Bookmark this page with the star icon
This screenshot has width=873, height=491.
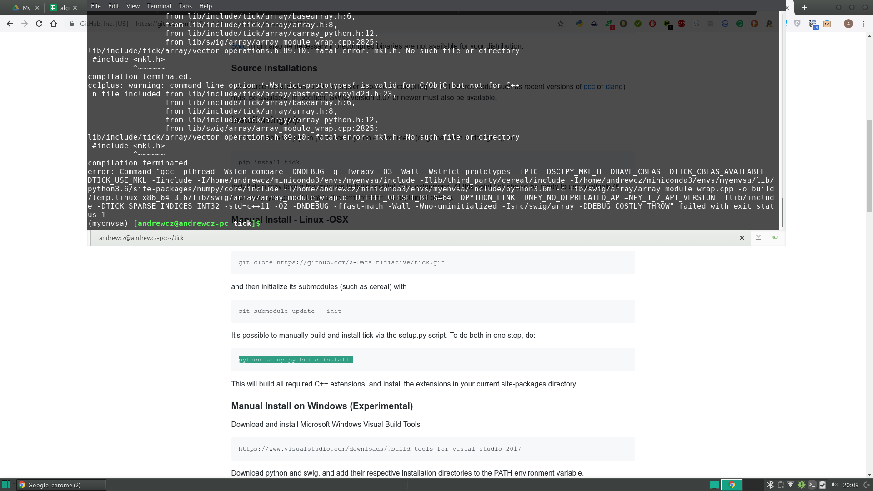coord(561,24)
